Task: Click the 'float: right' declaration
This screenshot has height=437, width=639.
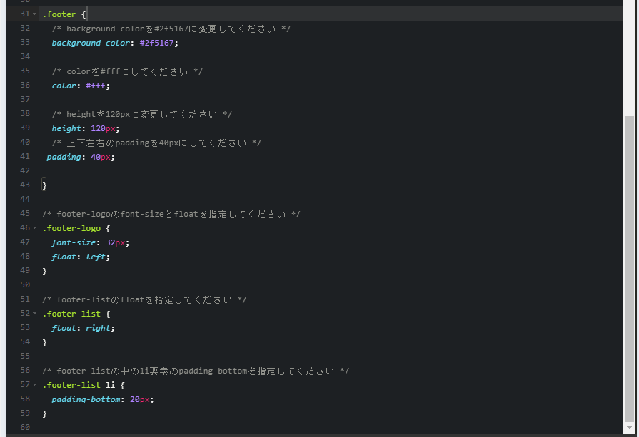Action: (83, 328)
